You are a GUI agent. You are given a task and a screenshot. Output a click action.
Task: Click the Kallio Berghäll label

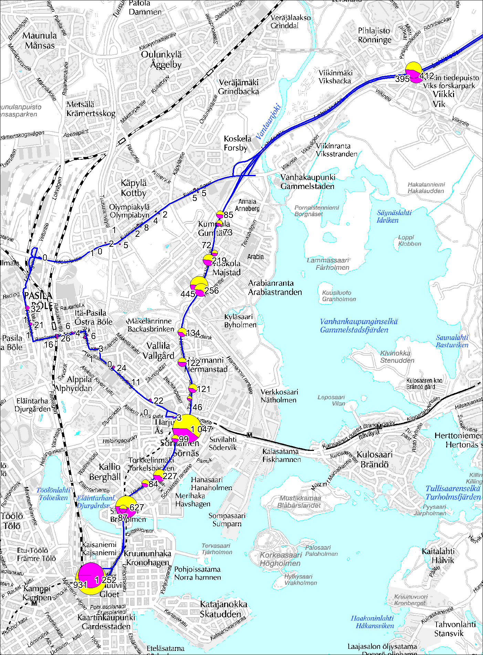[105, 472]
